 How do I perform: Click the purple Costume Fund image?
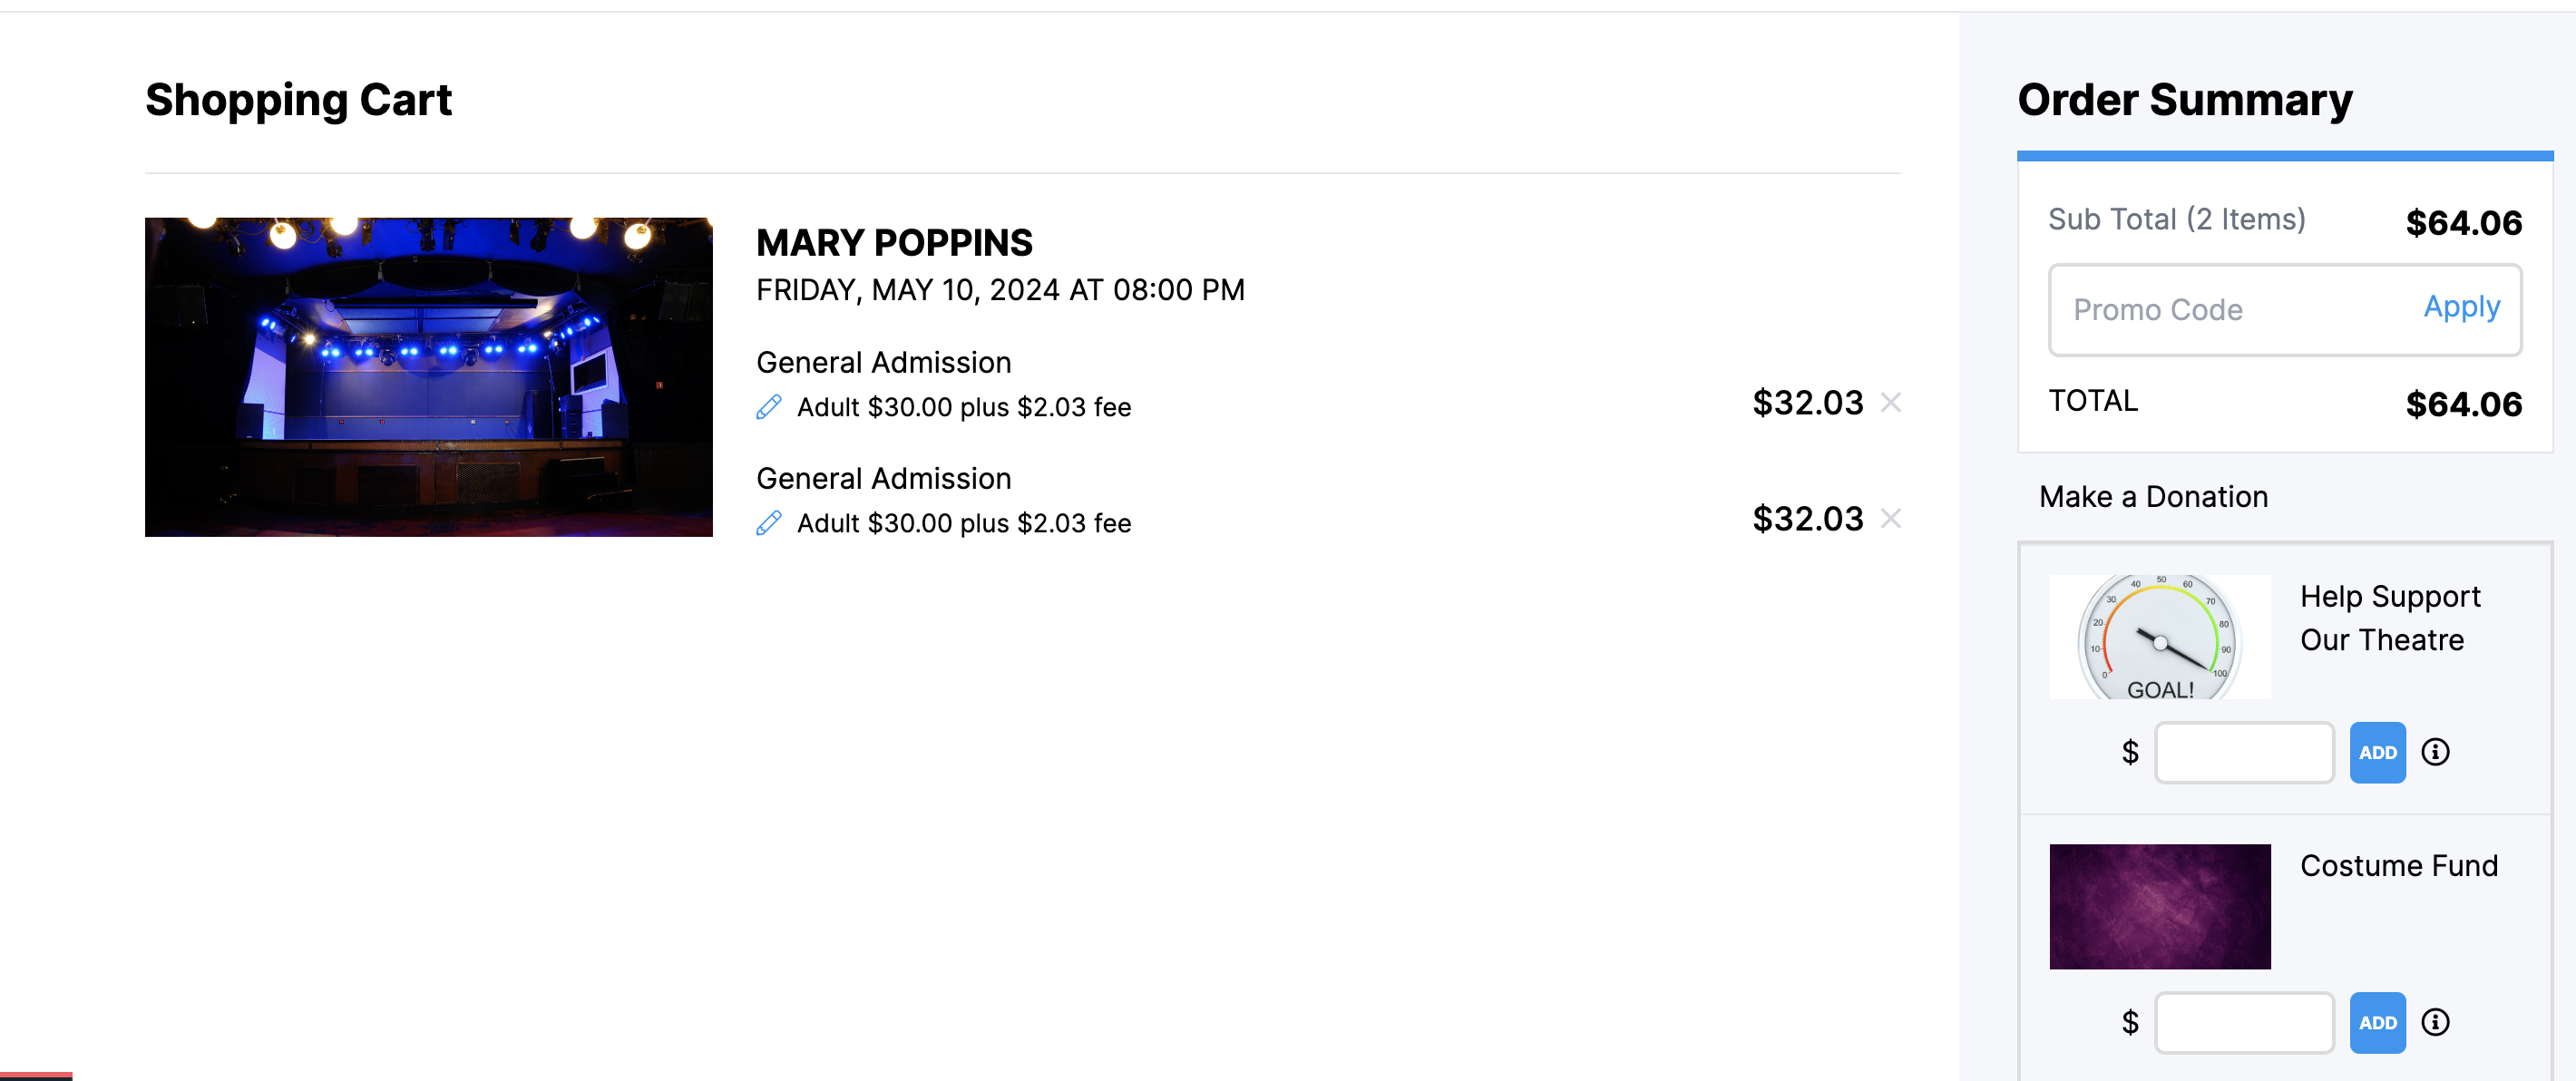pyautogui.click(x=2160, y=906)
